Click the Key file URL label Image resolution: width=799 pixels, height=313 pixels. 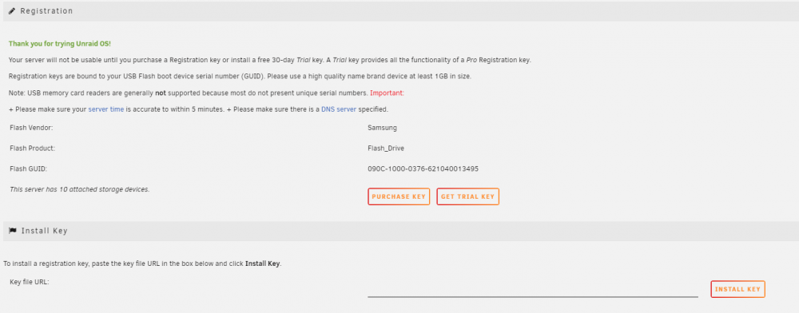[x=29, y=281]
